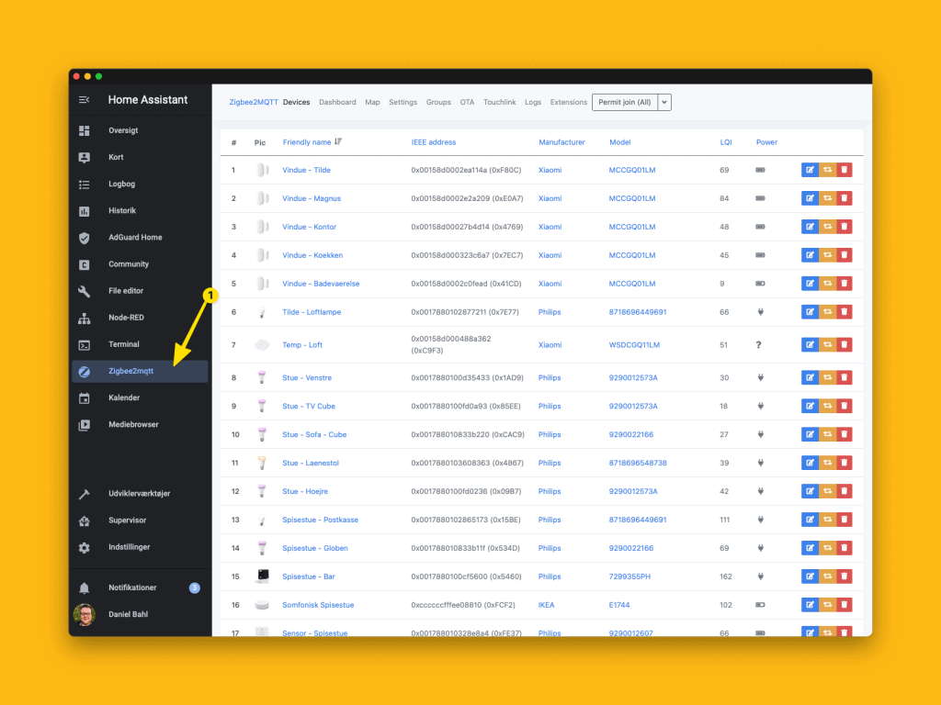Open AdGuard Home in sidebar
The image size is (941, 705).
tap(140, 238)
